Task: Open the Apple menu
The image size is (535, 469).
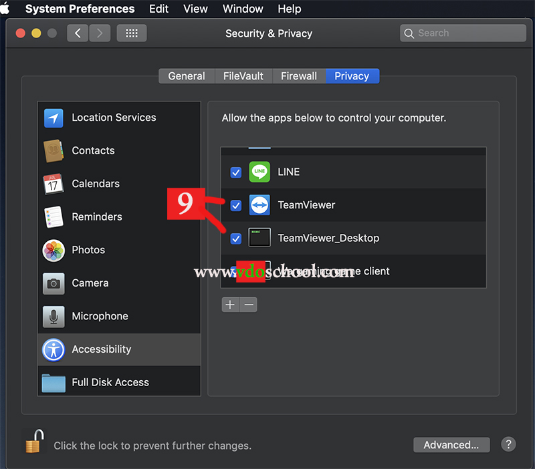Action: [x=5, y=9]
